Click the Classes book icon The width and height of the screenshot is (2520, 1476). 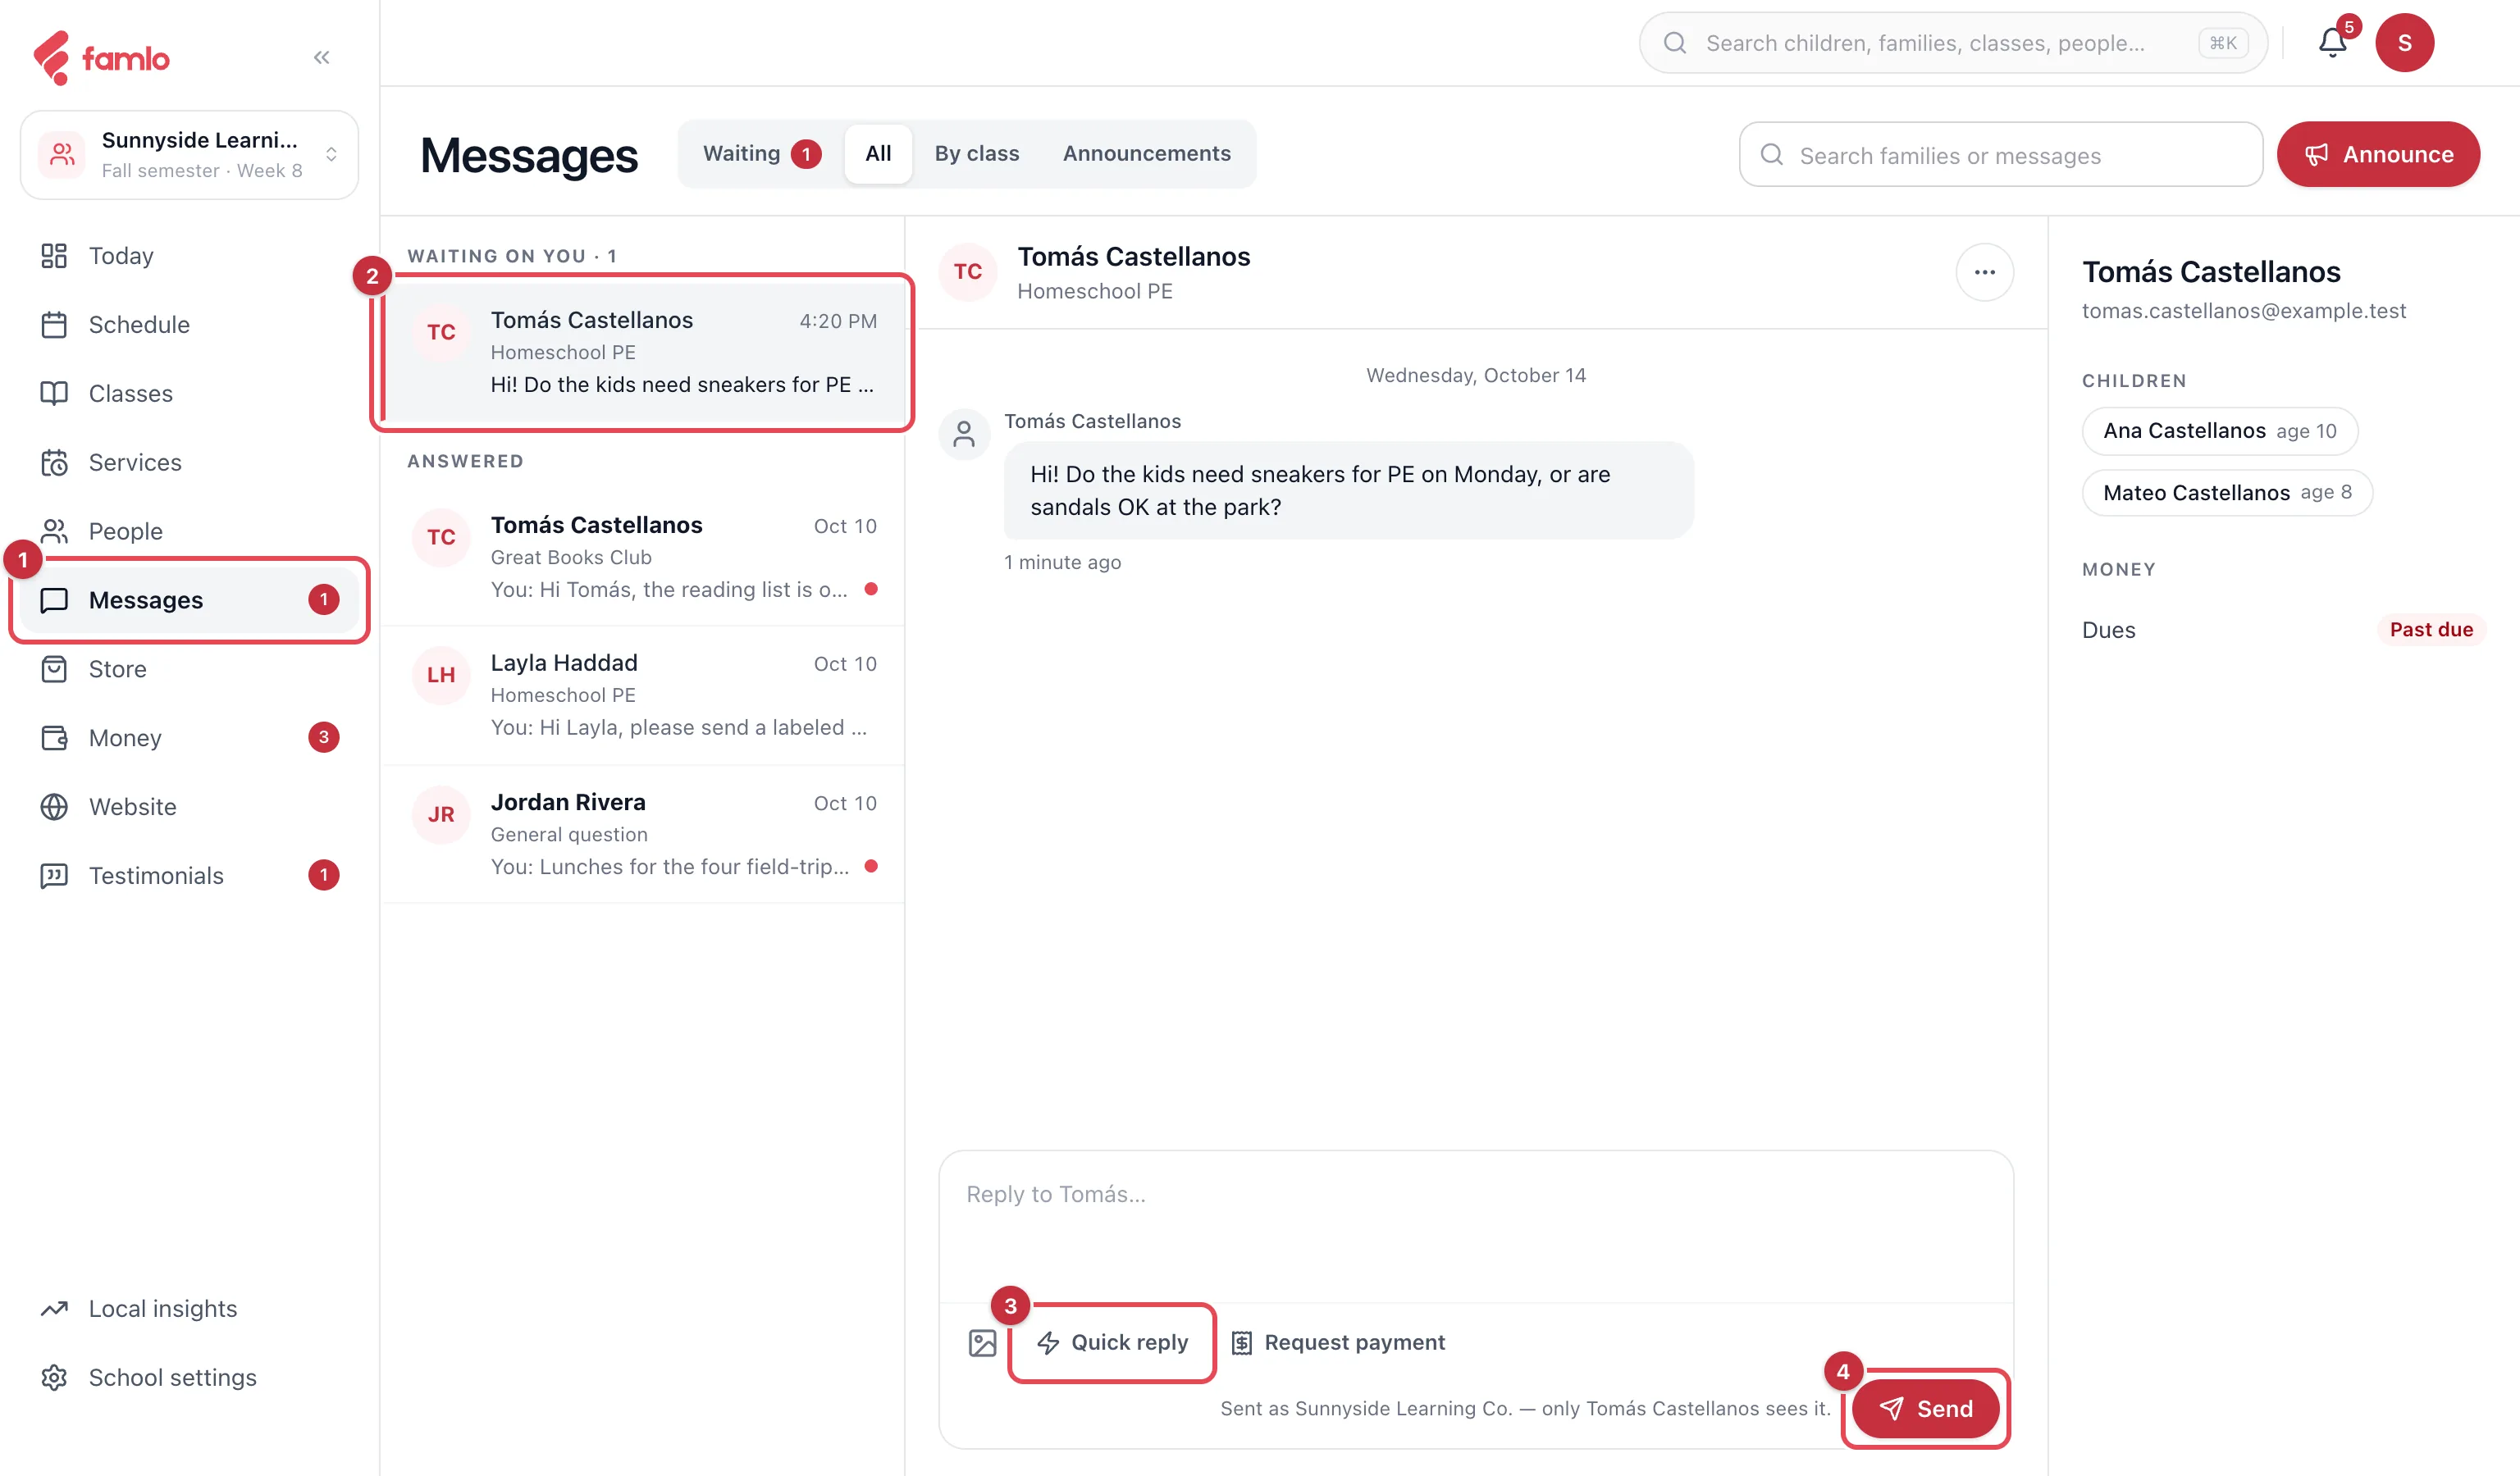click(54, 394)
